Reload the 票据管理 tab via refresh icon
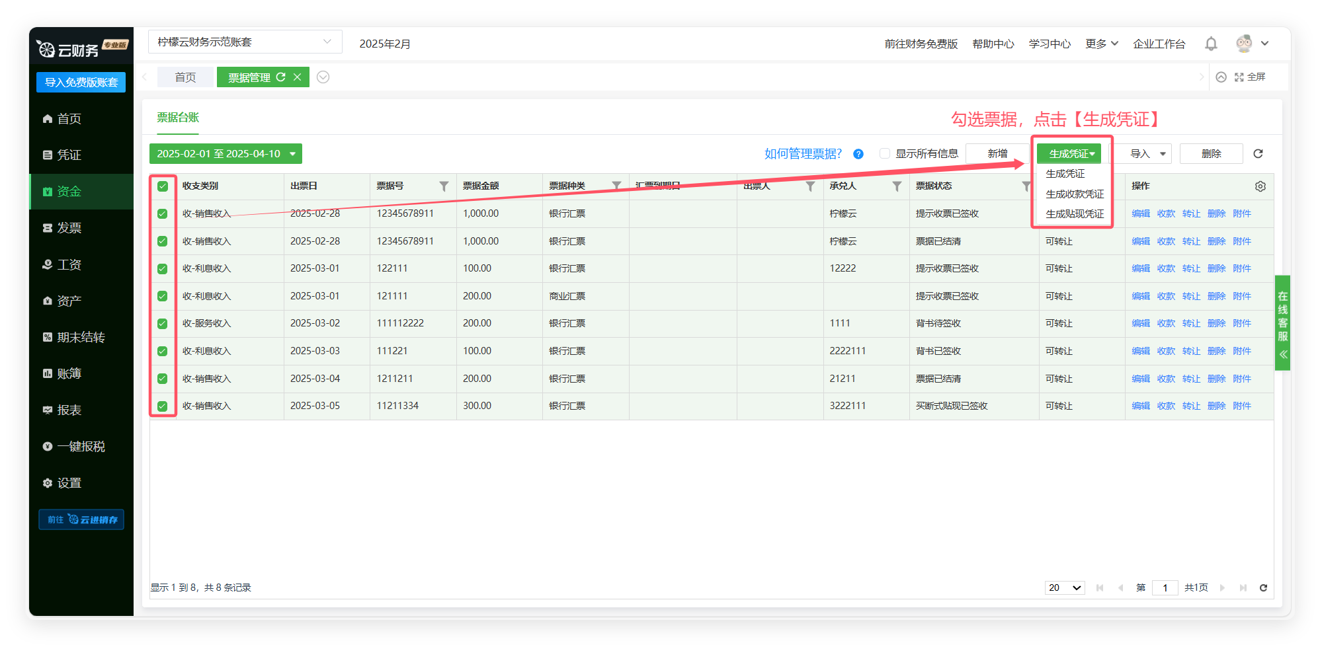 click(x=281, y=77)
